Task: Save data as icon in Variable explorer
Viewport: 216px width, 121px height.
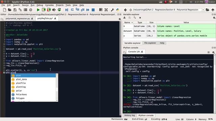Action: [130, 17]
